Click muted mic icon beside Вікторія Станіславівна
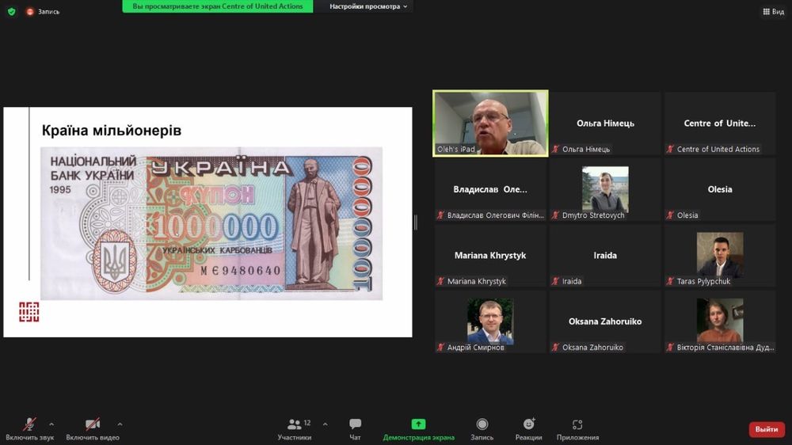 670,348
